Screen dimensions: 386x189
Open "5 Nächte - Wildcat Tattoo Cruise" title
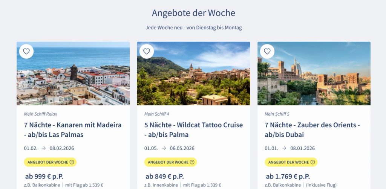point(193,130)
